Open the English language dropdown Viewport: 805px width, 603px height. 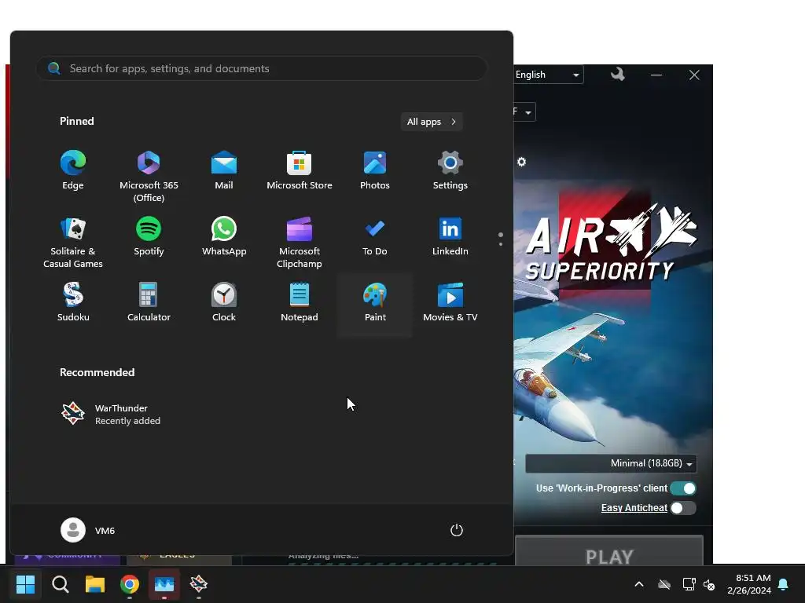pyautogui.click(x=548, y=75)
